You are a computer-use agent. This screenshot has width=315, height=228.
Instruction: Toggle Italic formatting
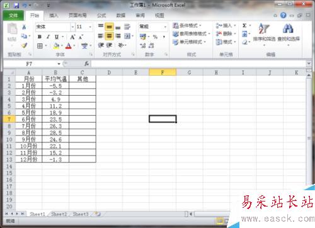pyautogui.click(x=48, y=37)
